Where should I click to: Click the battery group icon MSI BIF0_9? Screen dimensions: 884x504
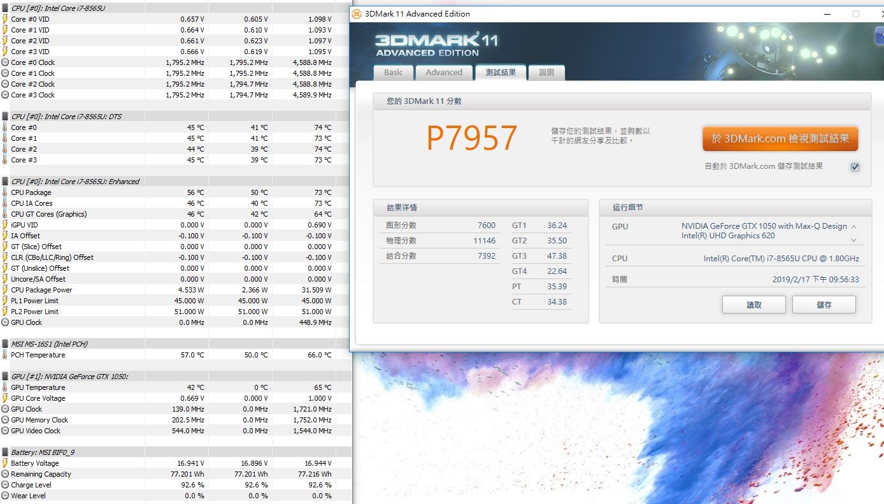(x=5, y=452)
